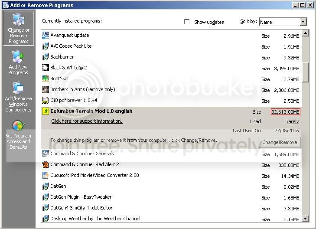Click the Change/Remove button
Viewport: 316px width, 229px height.
280,142
